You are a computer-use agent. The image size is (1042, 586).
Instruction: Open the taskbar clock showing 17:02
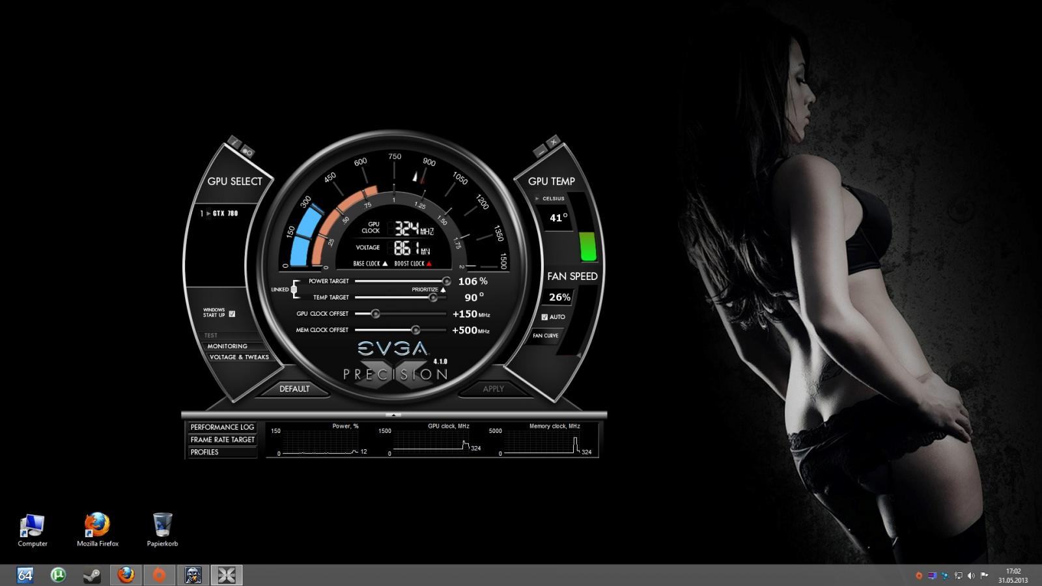pyautogui.click(x=1013, y=576)
